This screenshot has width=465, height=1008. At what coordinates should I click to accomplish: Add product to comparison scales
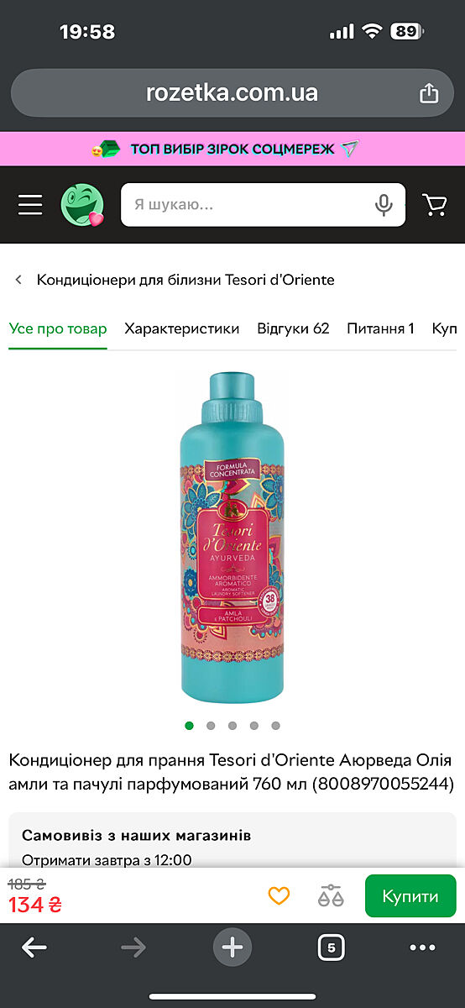pos(331,896)
